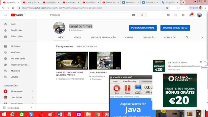Open the YouTube hamburger guide menu
Image resolution: width=208 pixels, height=117 pixels.
coord(5,15)
